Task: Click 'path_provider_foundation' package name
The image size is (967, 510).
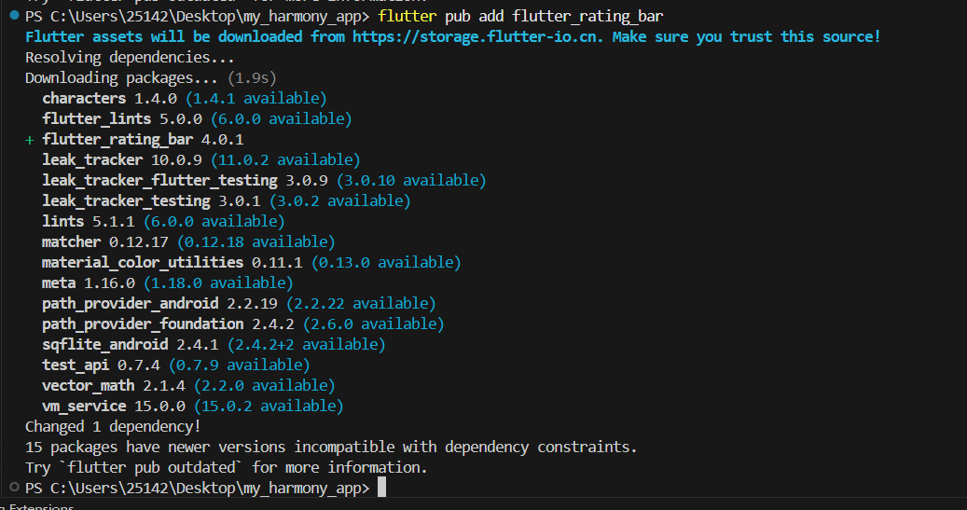Action: pos(143,324)
